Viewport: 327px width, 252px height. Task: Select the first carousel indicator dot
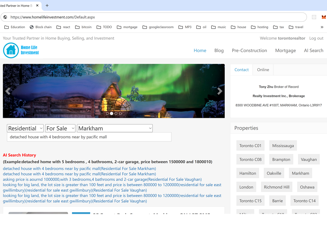click(x=107, y=114)
